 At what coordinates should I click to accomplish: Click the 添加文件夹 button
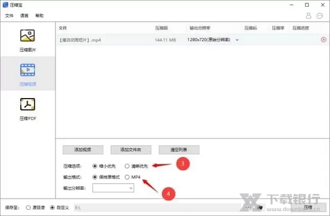tap(131, 150)
